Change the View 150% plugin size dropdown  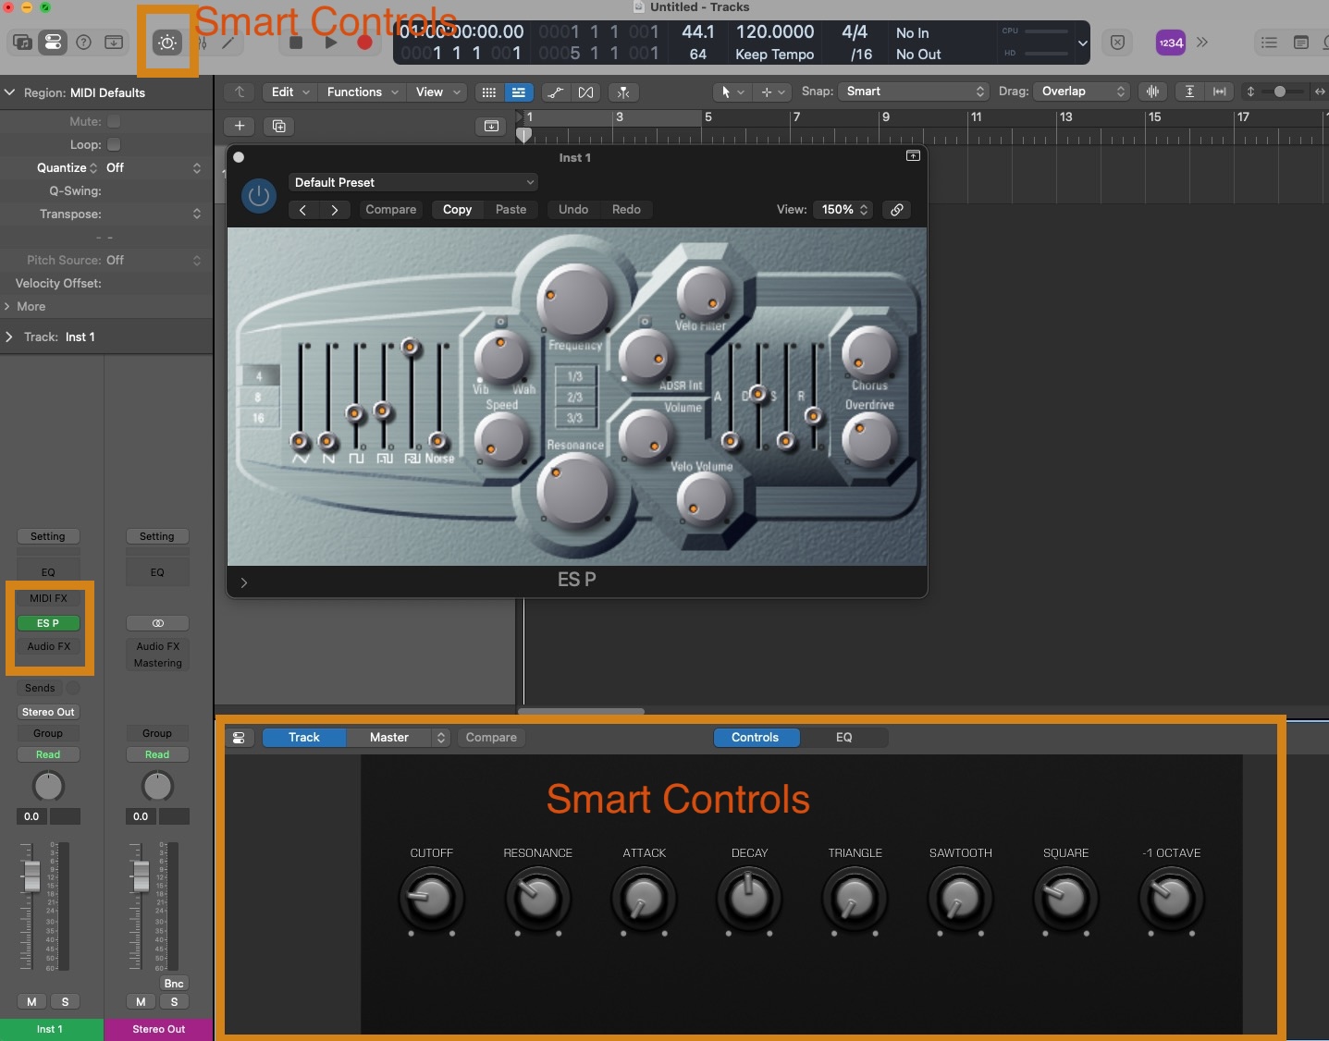tap(843, 210)
